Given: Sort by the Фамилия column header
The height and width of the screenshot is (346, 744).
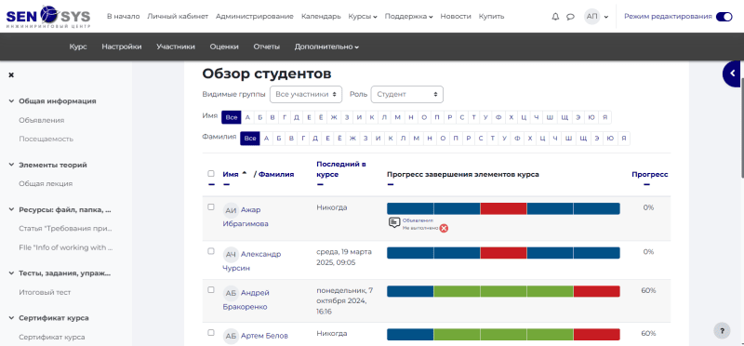Looking at the screenshot, I should point(276,174).
